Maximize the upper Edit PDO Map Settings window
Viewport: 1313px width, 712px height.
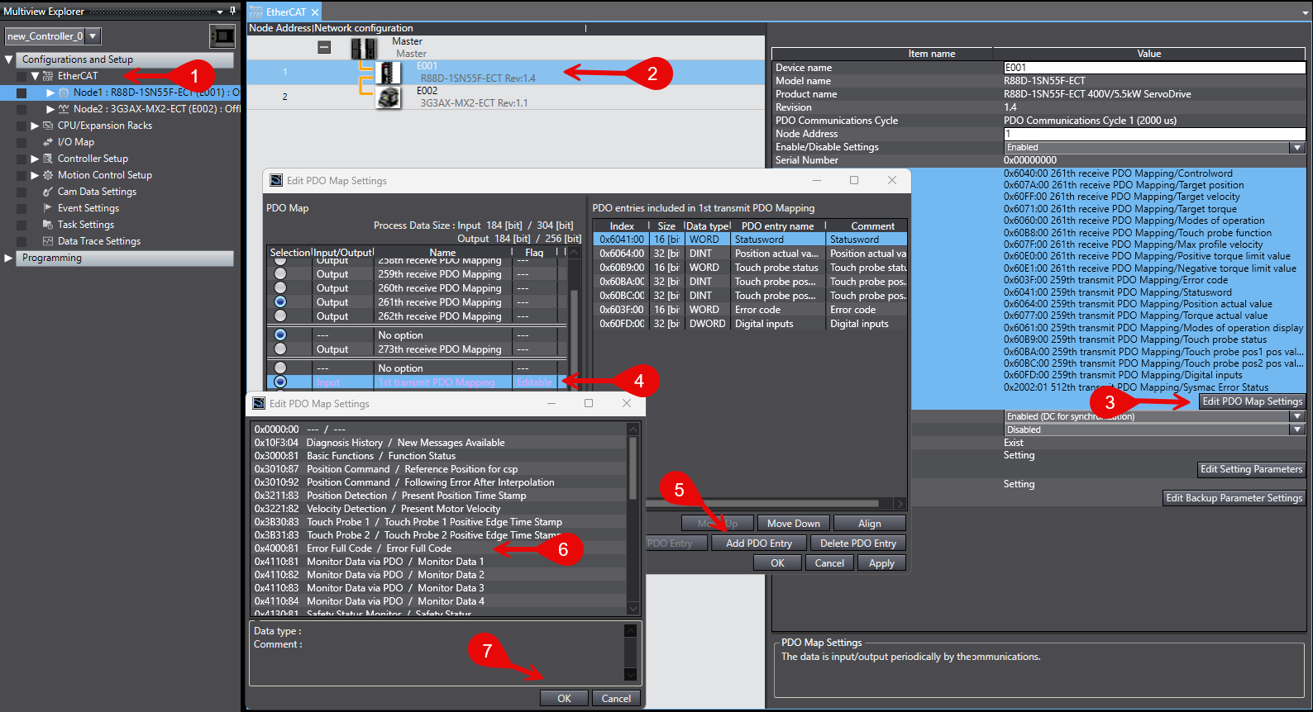854,180
